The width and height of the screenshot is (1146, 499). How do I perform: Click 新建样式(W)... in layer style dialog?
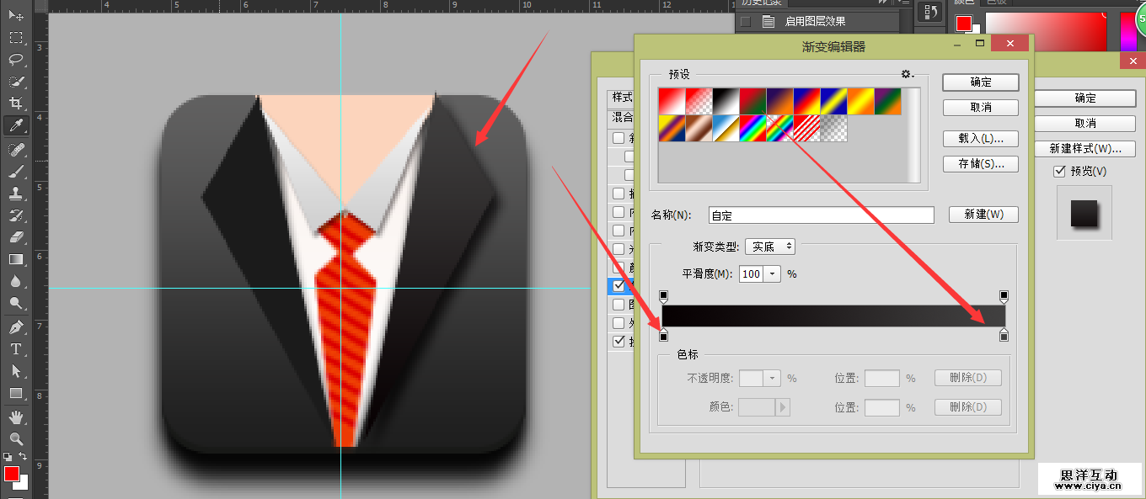tap(1085, 149)
